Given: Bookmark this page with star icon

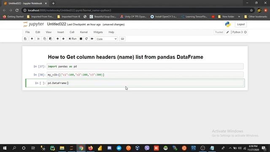Looking at the screenshot, I should pyautogui.click(x=251, y=10).
